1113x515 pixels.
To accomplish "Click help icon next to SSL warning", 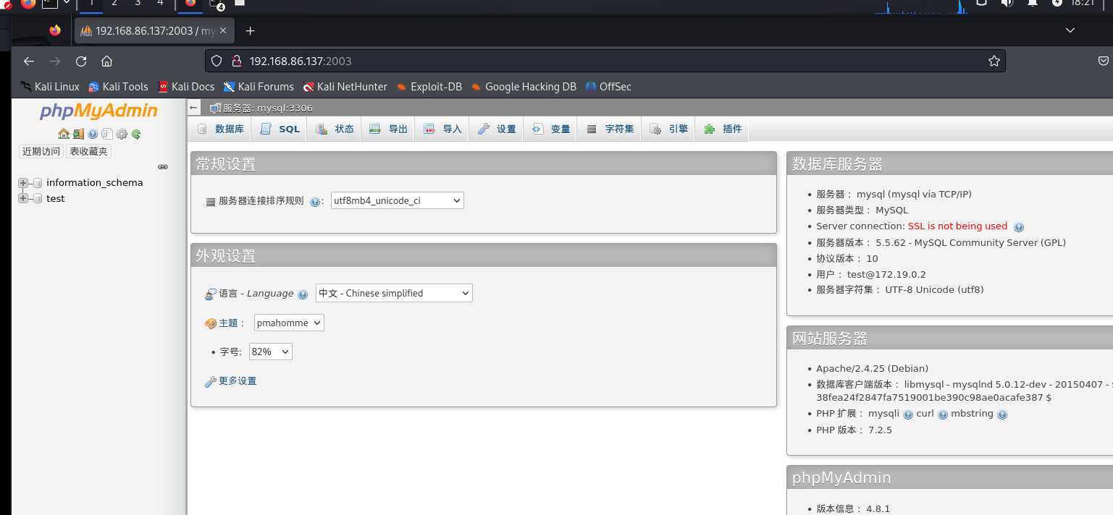I will point(1019,227).
